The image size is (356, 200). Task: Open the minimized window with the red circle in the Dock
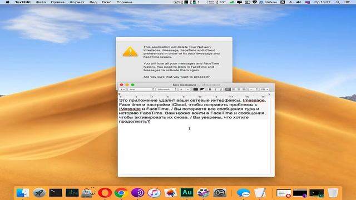pyautogui.click(x=284, y=193)
